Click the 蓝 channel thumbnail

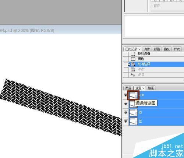[x=133, y=122]
